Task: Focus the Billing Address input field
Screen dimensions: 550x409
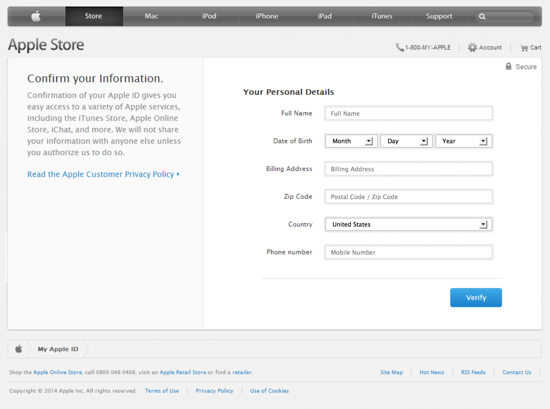Action: click(x=409, y=169)
